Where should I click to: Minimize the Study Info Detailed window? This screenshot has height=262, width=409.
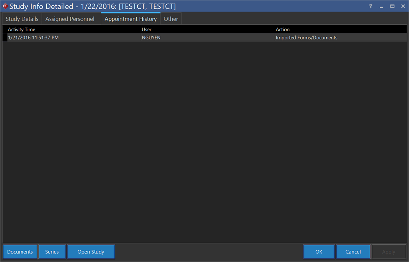[381, 6]
